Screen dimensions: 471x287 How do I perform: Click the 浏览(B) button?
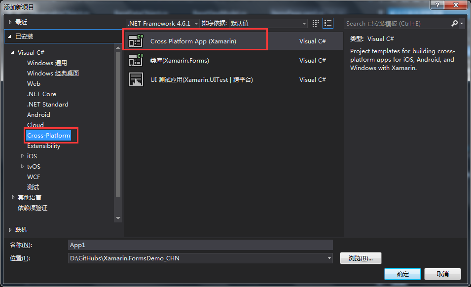point(361,257)
